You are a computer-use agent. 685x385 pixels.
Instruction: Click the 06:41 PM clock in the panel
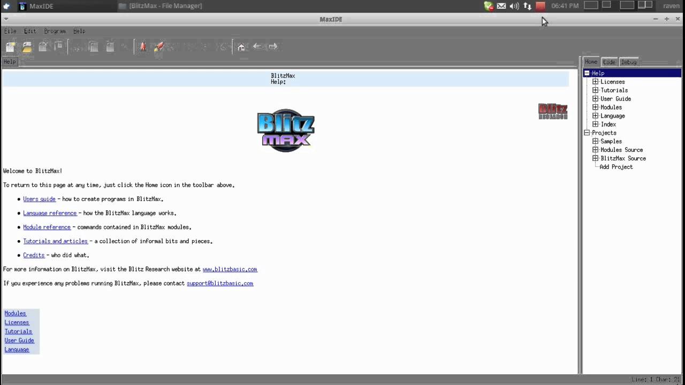coord(565,6)
